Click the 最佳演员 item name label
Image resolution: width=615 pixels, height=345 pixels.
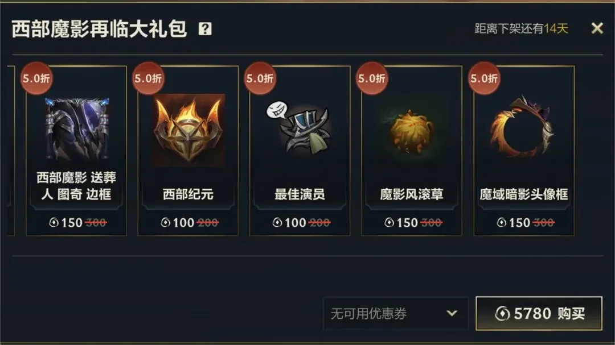click(x=300, y=194)
